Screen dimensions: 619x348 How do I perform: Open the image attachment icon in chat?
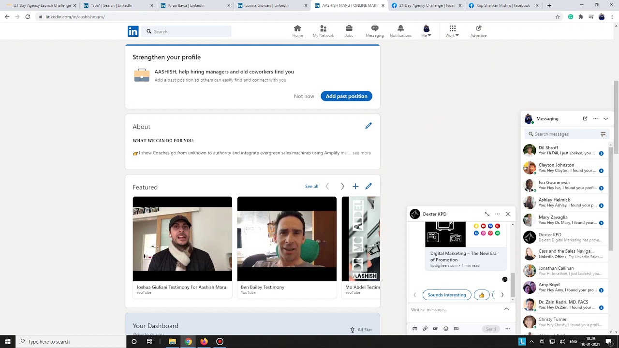[x=414, y=329]
